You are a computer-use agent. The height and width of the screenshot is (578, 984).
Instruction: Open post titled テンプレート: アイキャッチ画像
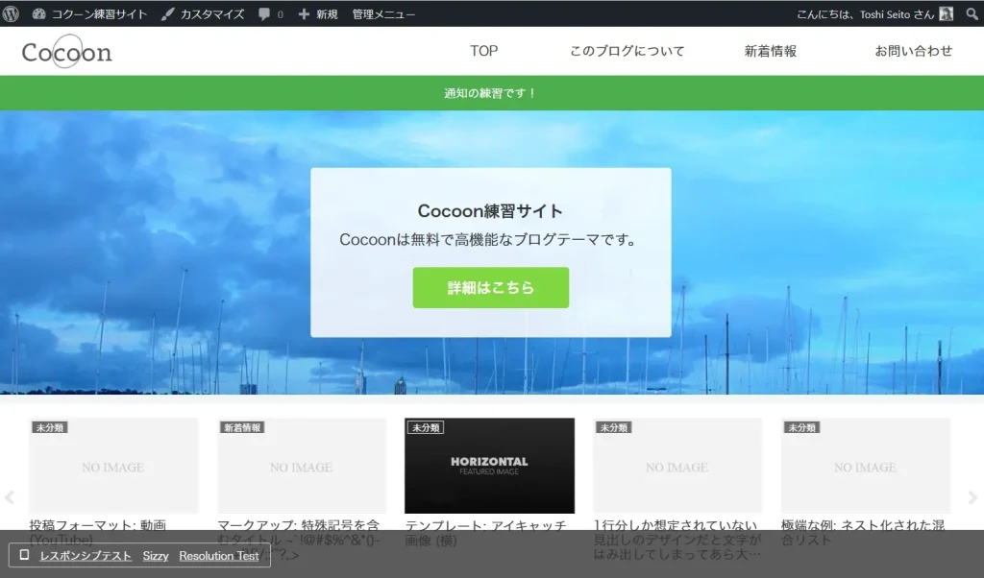(x=485, y=532)
